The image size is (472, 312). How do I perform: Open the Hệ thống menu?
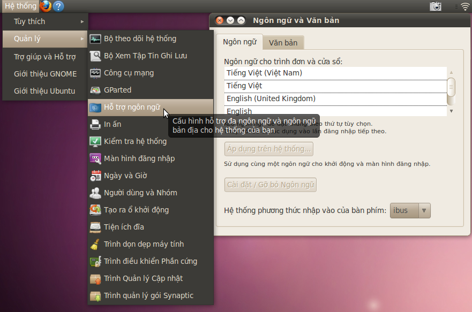[20, 6]
